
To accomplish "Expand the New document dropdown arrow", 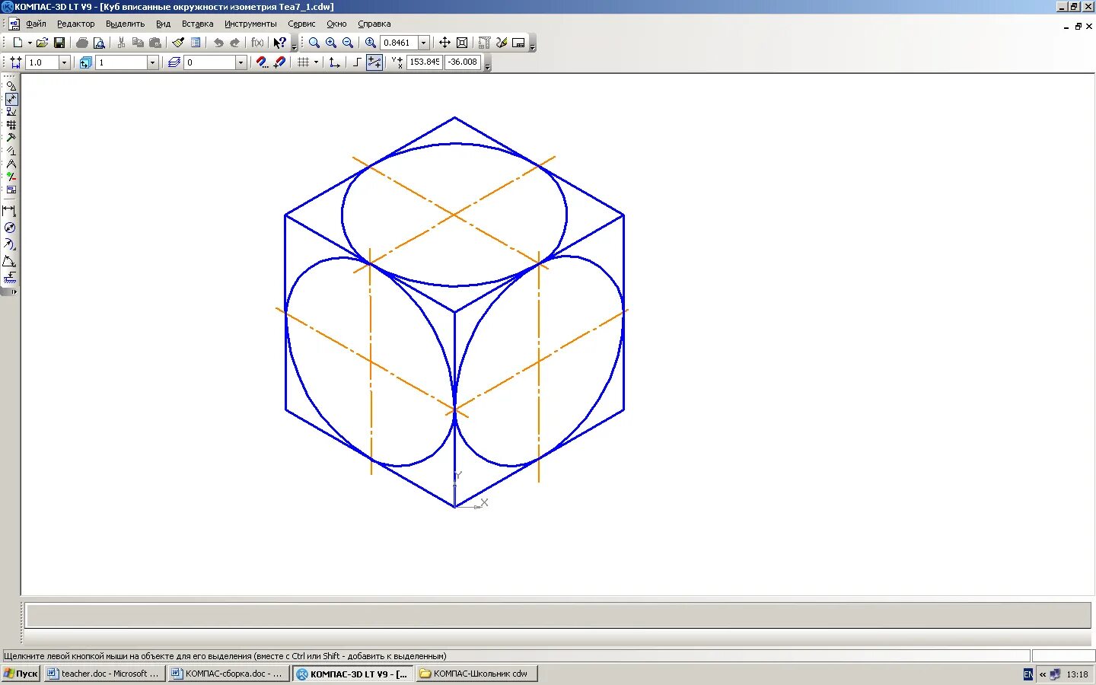I will [x=30, y=43].
